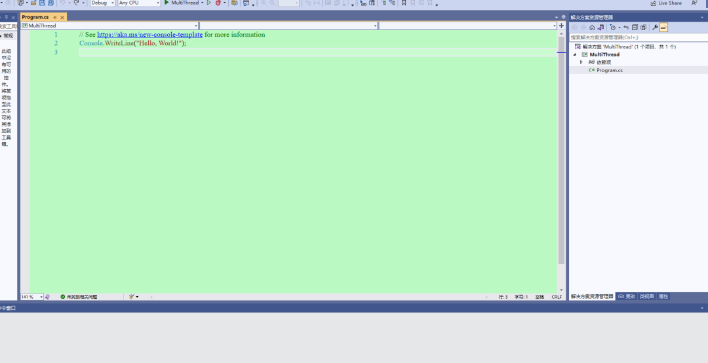This screenshot has height=363, width=708.
Task: Click the code cleanup broom icon
Action: coord(131,297)
